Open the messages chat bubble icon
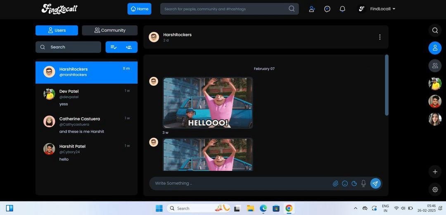The image size is (446, 215). [327, 9]
